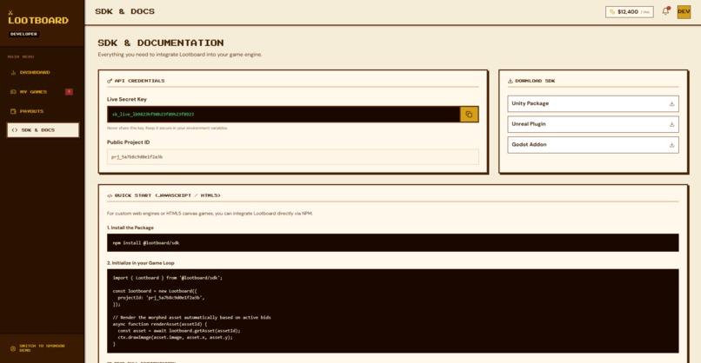Click the Lootboard import code block
This screenshot has width=701, height=363.
point(392,311)
